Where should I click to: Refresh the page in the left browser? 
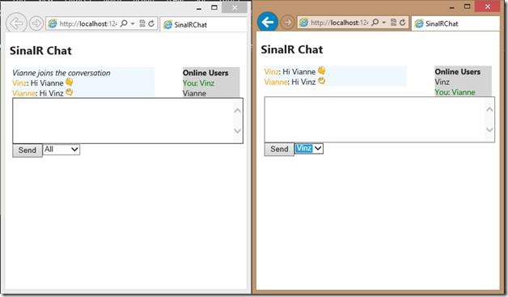151,23
